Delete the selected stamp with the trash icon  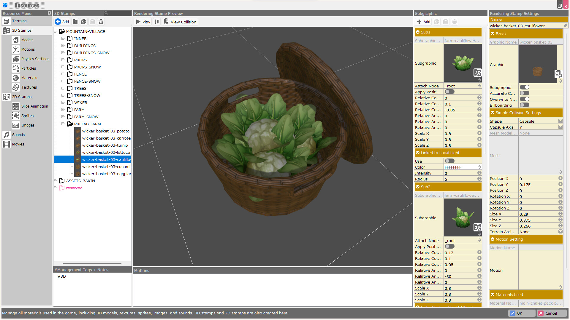(101, 21)
